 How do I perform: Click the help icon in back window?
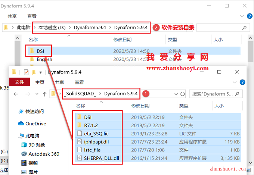pyautogui.click(x=250, y=16)
